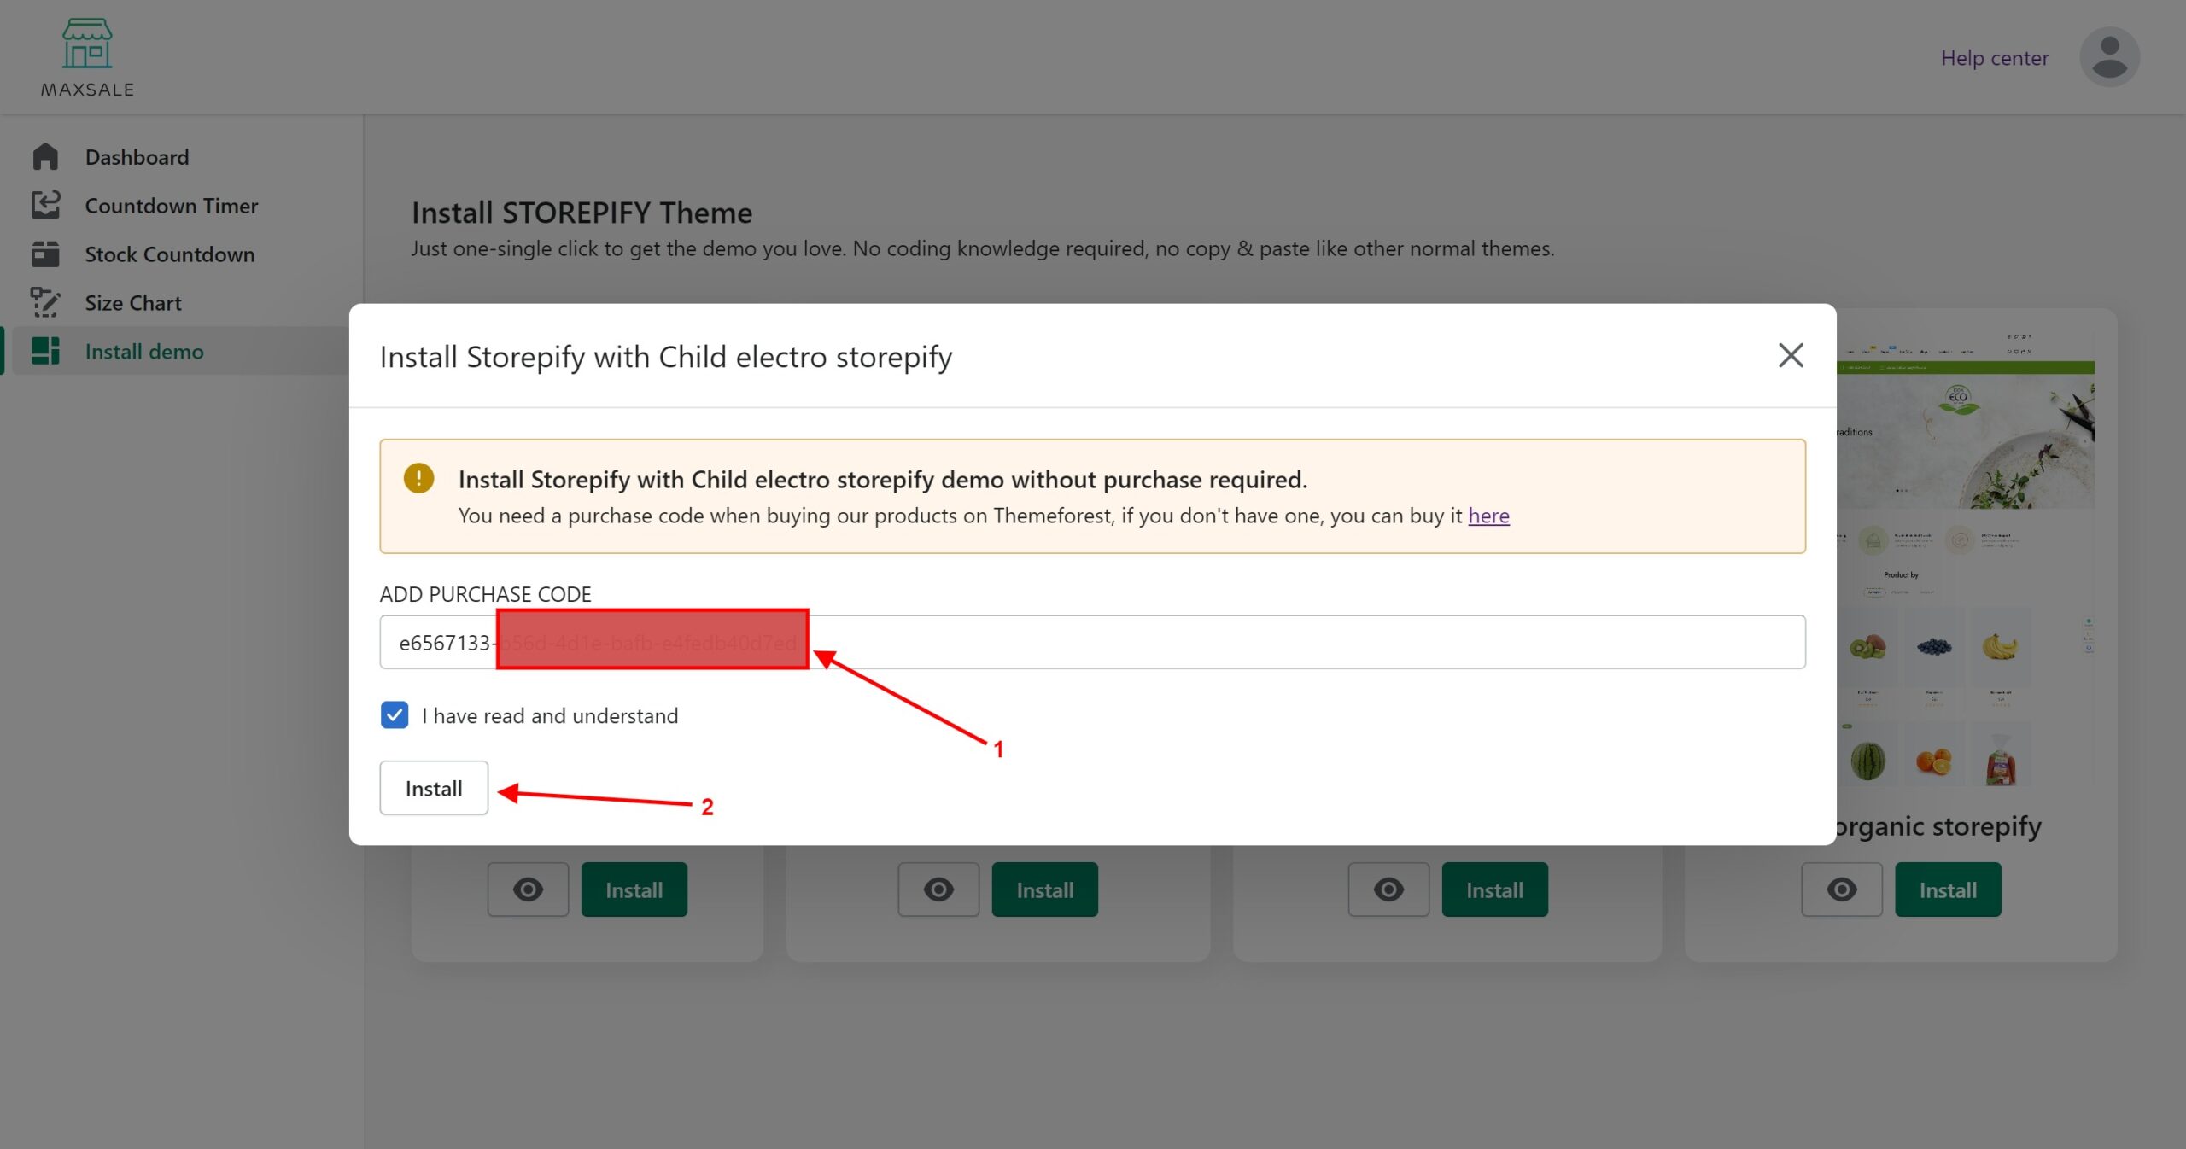Open the user profile avatar
The height and width of the screenshot is (1149, 2186).
(x=2109, y=57)
